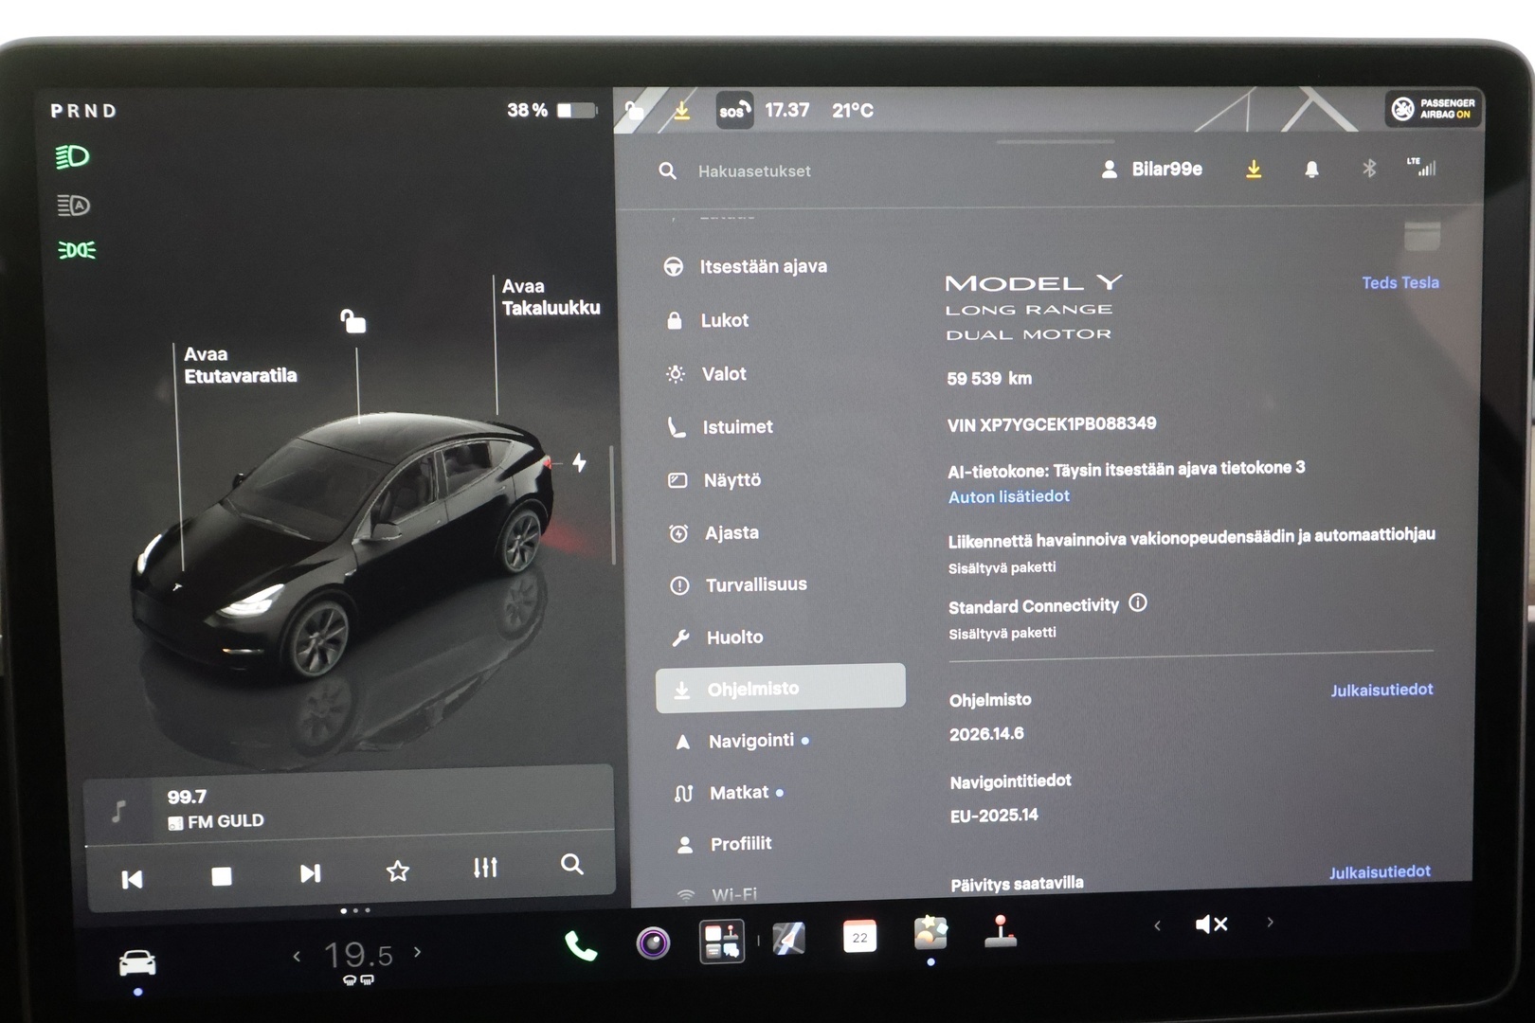Open the Turvallisuus settings
This screenshot has height=1023, width=1535.
[739, 585]
